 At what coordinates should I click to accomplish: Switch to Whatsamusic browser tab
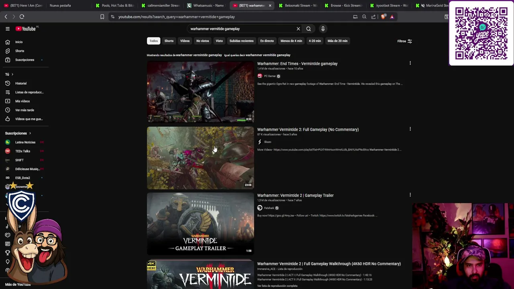pyautogui.click(x=206, y=6)
